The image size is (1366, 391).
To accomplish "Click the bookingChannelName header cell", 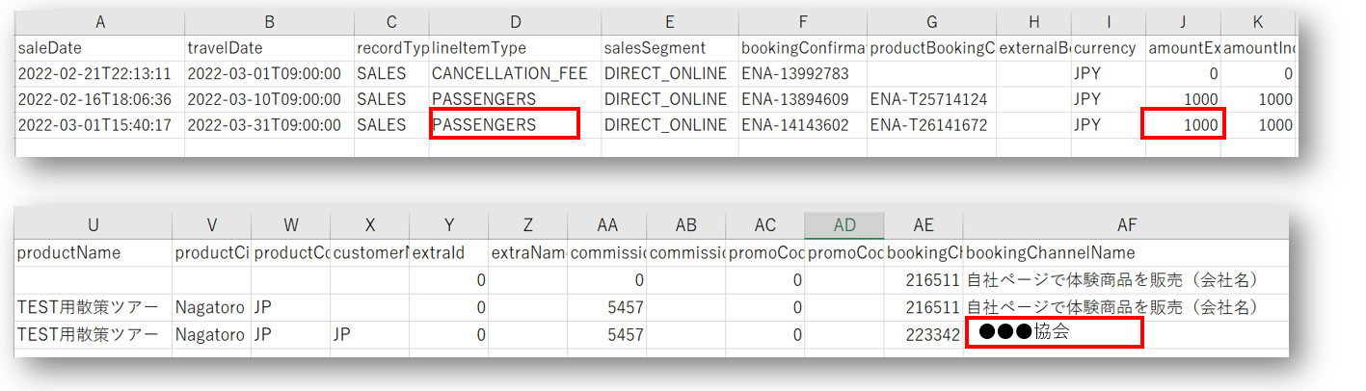I will (1125, 252).
